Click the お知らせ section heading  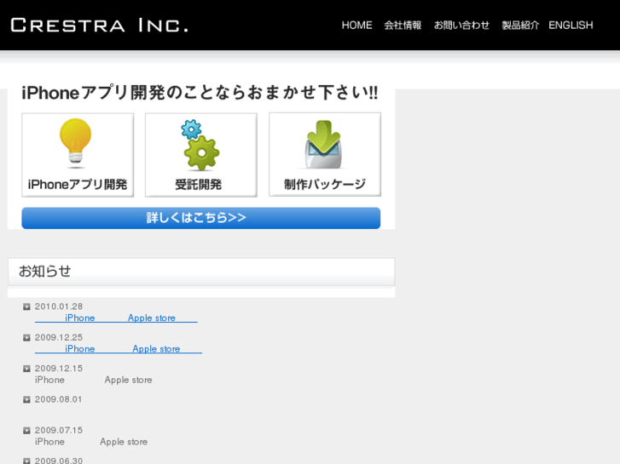coord(44,272)
